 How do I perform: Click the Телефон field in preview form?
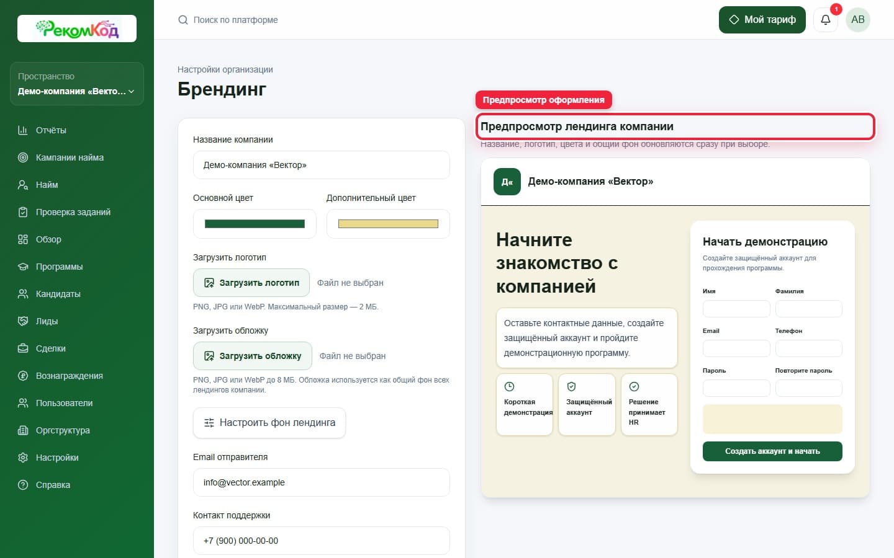coord(809,348)
